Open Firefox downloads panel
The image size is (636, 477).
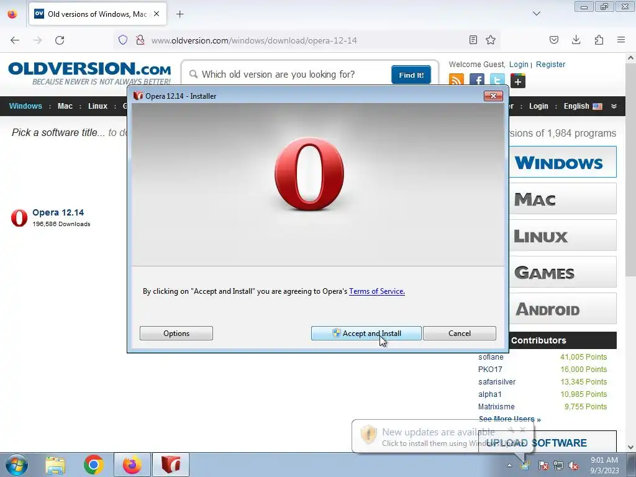point(576,40)
